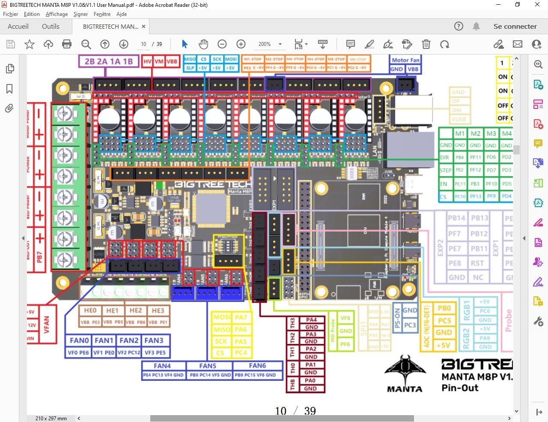Close the BIGTREETECH document tab
This screenshot has height=422, width=548.
pyautogui.click(x=144, y=27)
